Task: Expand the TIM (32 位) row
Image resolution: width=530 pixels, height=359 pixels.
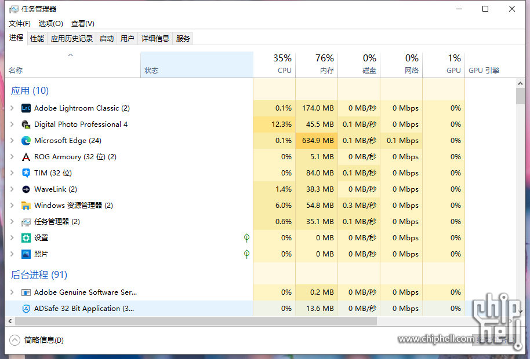Action: pyautogui.click(x=12, y=173)
